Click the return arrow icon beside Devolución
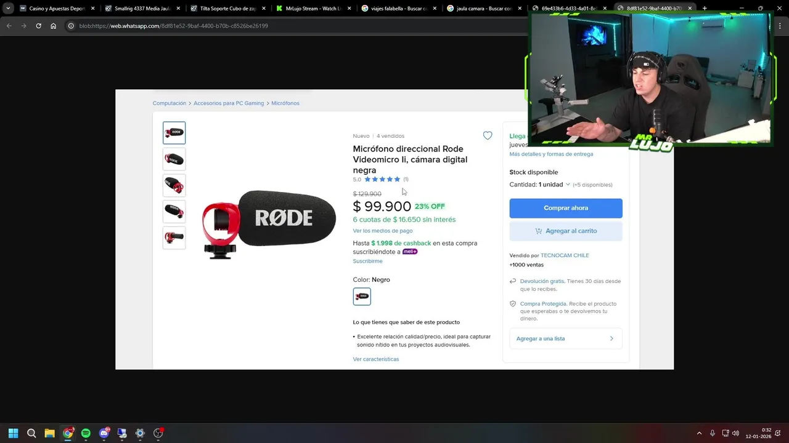Image resolution: width=789 pixels, height=443 pixels. pos(513,281)
